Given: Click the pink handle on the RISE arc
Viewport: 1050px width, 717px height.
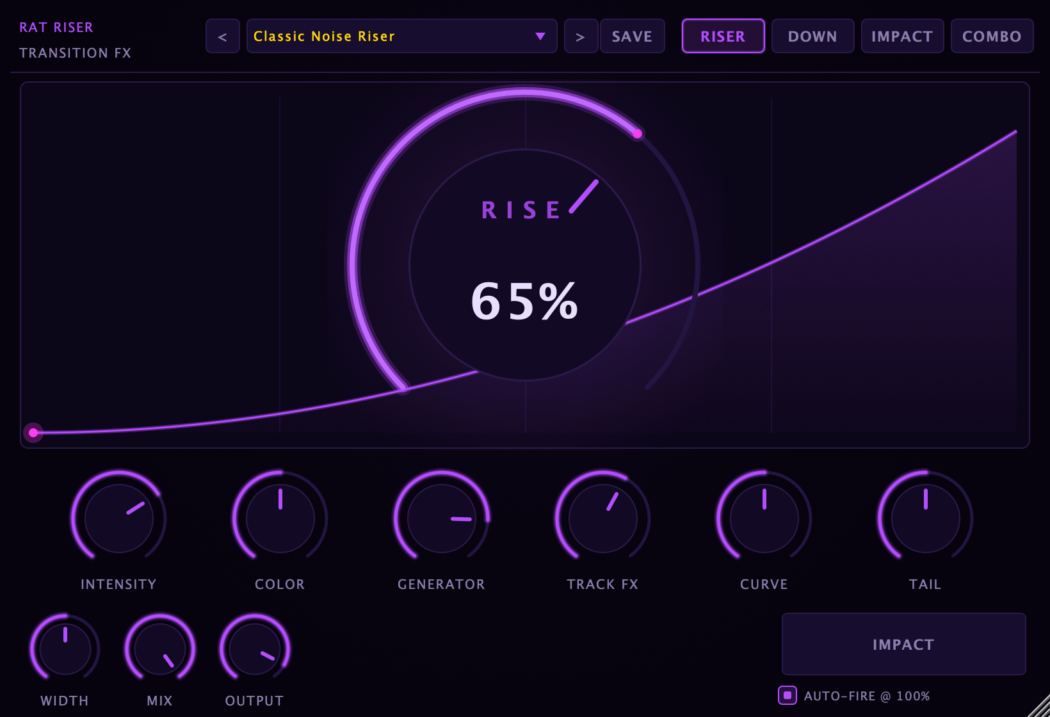Looking at the screenshot, I should click(x=637, y=134).
